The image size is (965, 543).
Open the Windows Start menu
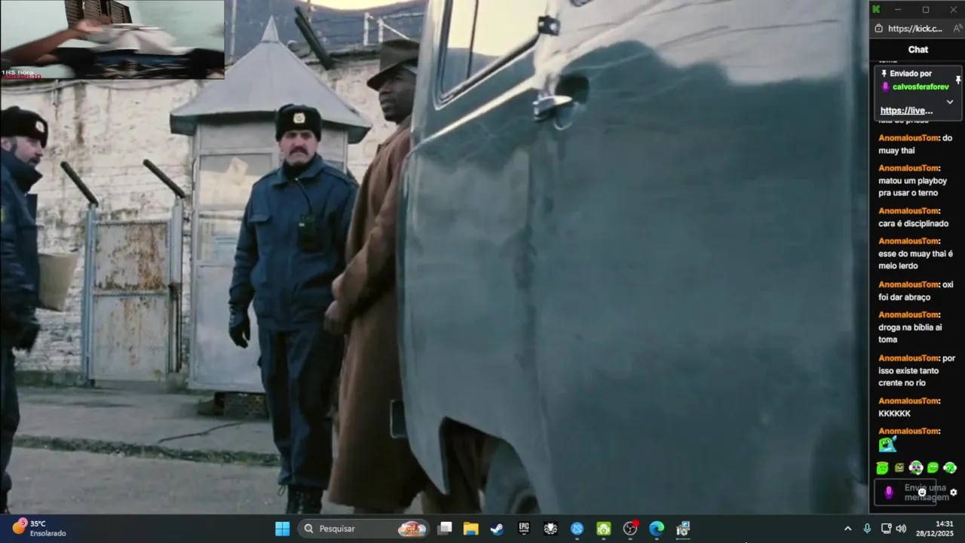(x=282, y=529)
